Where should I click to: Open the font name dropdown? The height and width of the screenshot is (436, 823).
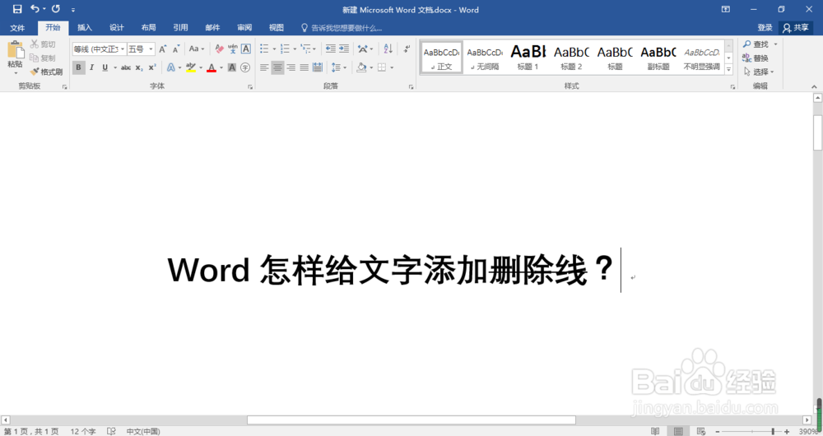point(123,49)
